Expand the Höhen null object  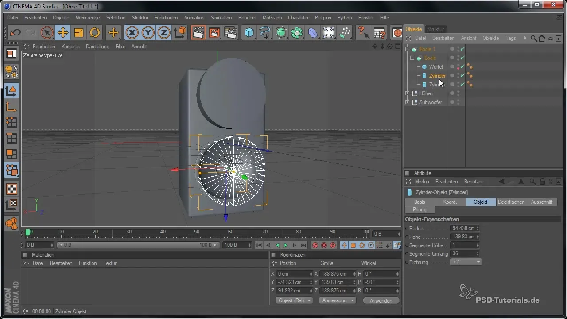(408, 93)
